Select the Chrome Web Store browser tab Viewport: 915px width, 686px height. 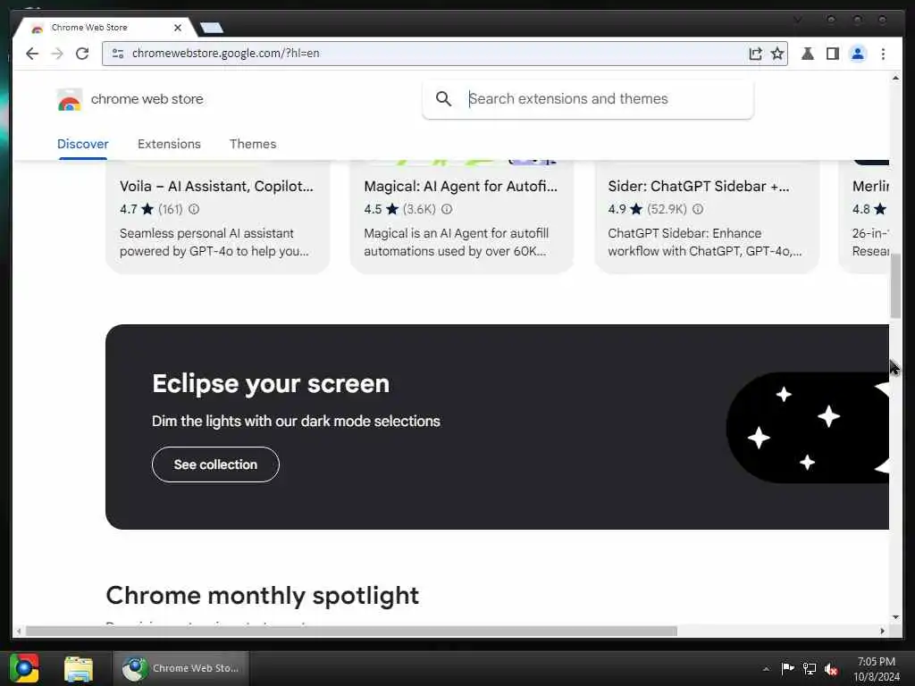[104, 28]
